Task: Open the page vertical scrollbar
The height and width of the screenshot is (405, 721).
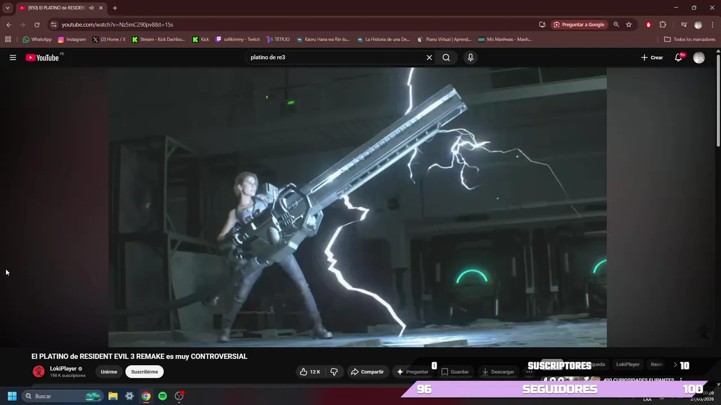Action: click(718, 101)
